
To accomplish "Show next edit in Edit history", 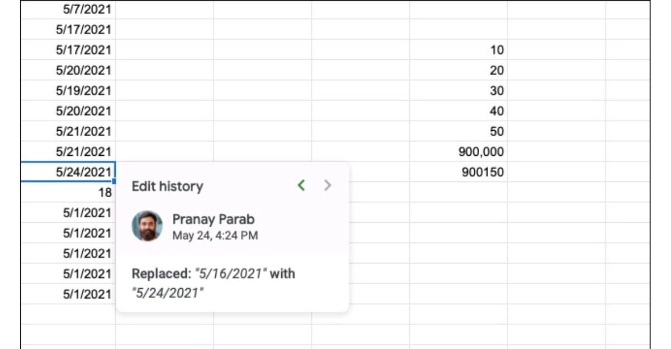I will 328,185.
